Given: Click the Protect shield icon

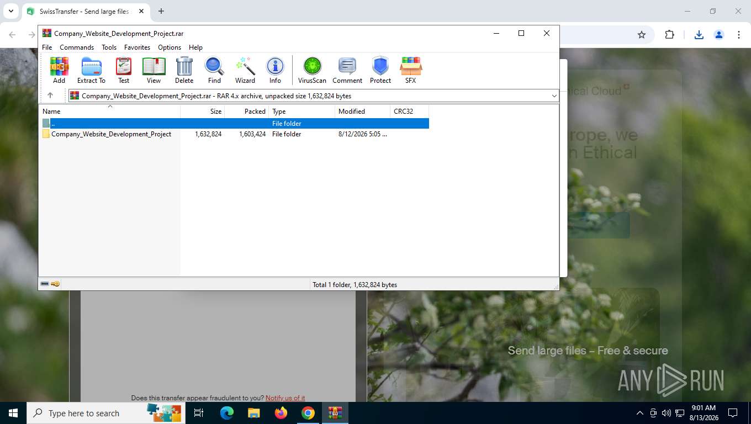Looking at the screenshot, I should click(380, 70).
